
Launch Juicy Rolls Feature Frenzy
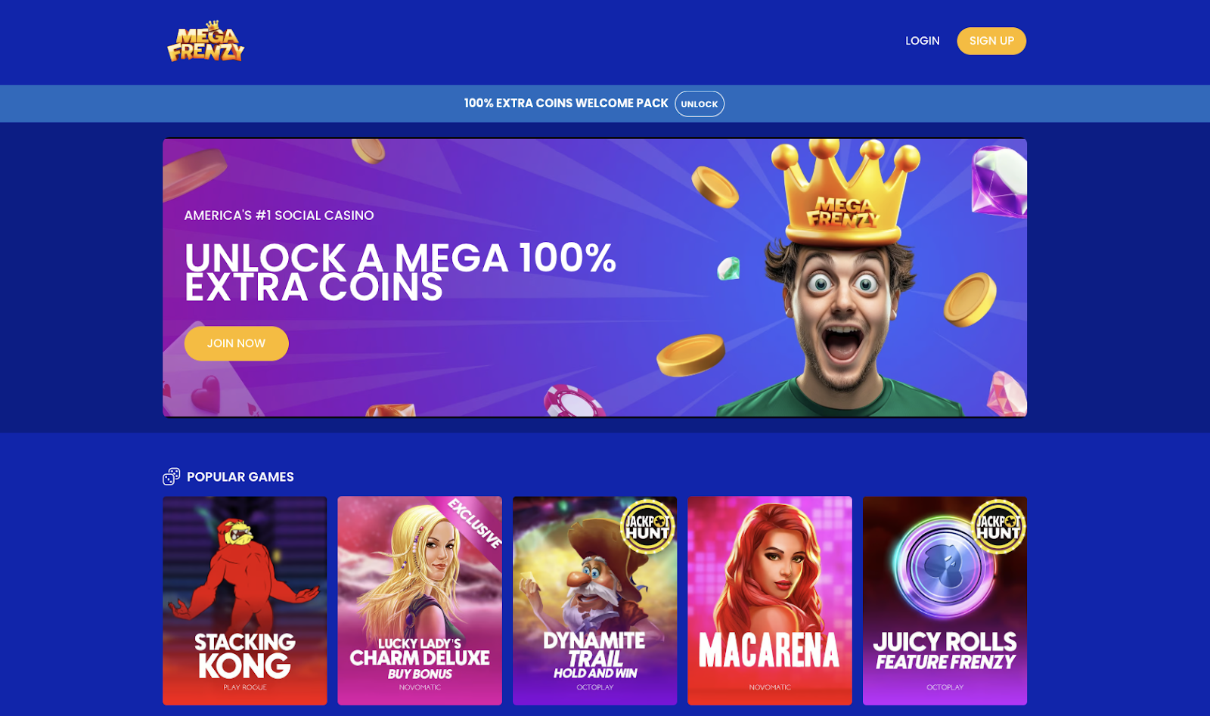coord(945,600)
